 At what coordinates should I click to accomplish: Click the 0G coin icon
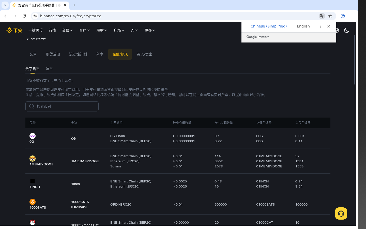(33, 136)
